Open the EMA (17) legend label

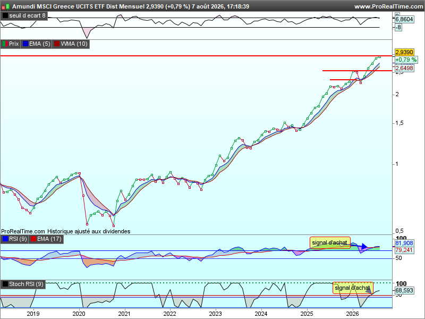[46, 239]
